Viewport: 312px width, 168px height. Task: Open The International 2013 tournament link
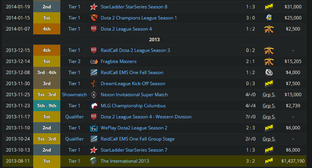point(125,161)
